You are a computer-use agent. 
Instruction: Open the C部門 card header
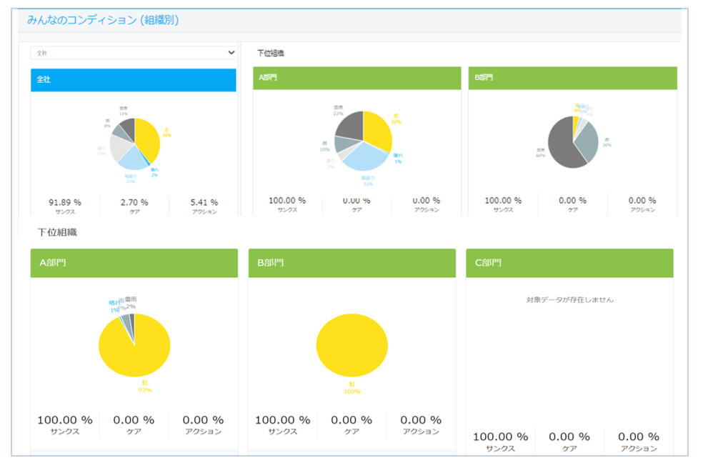(569, 263)
